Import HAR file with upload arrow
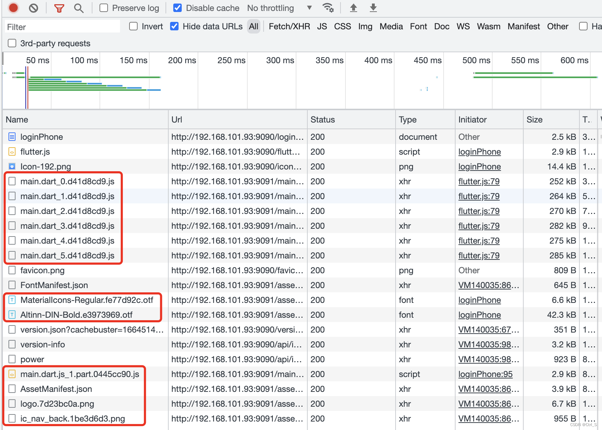 point(353,8)
